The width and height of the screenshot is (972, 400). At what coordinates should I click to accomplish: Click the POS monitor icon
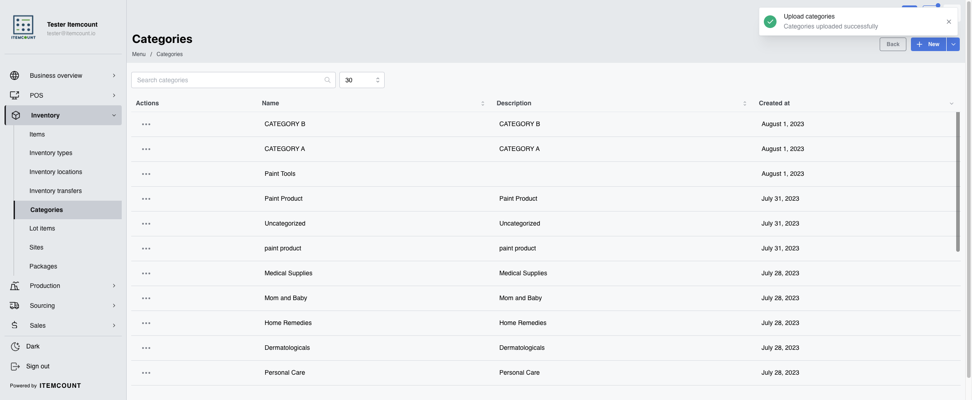[x=14, y=95]
